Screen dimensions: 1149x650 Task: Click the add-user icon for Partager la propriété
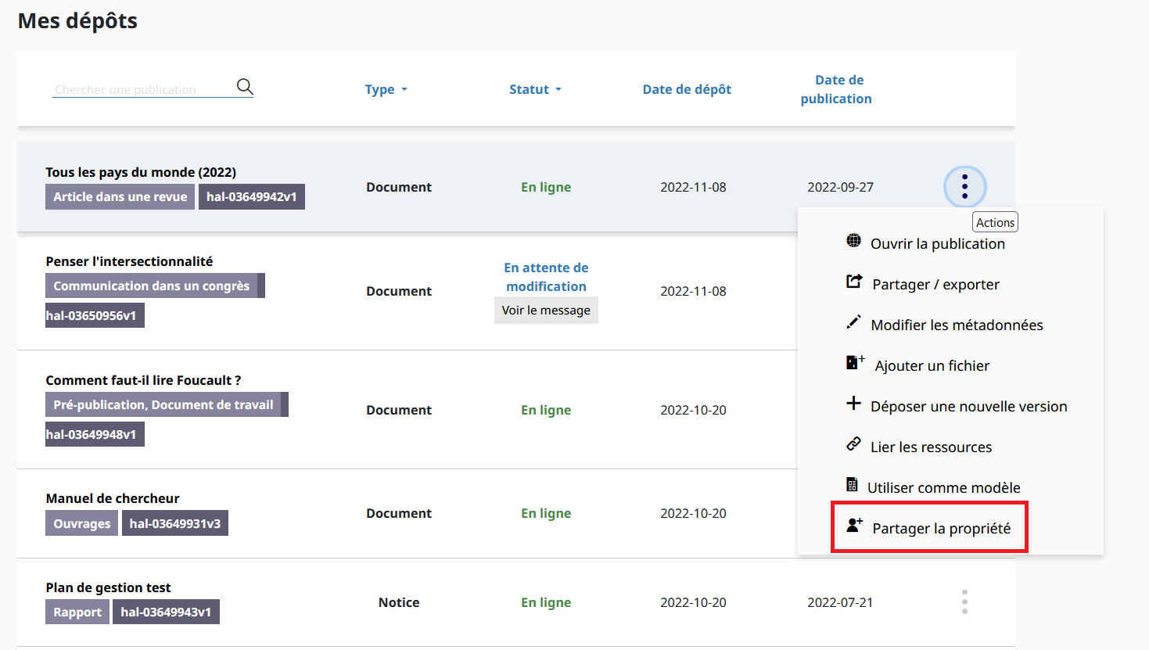pyautogui.click(x=854, y=525)
